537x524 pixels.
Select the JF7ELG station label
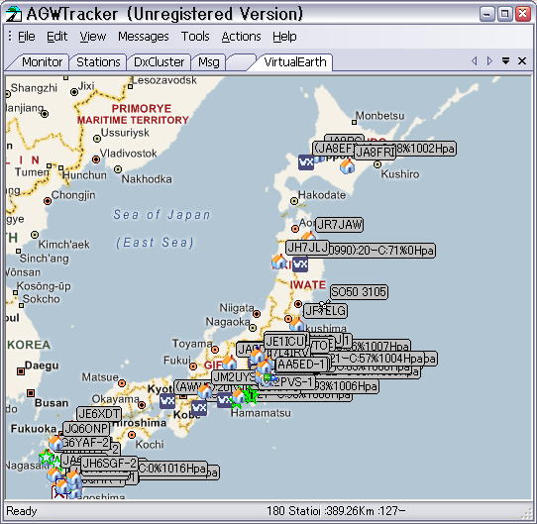point(325,311)
